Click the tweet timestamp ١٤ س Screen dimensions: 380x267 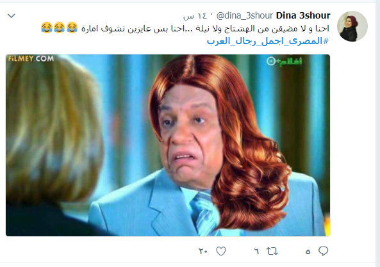coord(195,16)
